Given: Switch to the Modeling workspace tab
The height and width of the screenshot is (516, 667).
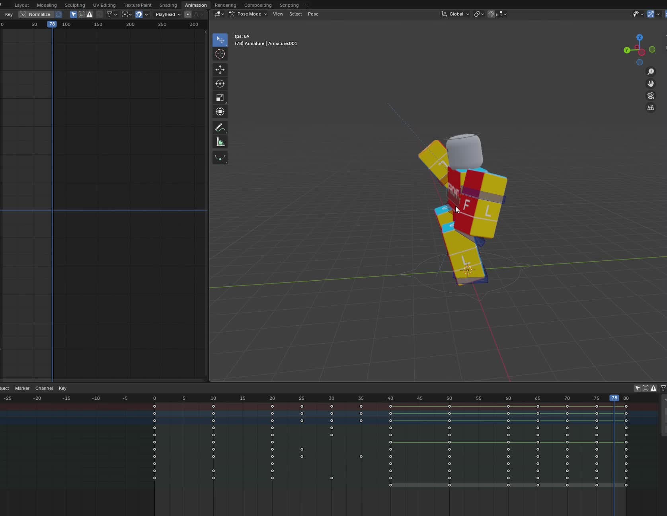Looking at the screenshot, I should coord(47,5).
